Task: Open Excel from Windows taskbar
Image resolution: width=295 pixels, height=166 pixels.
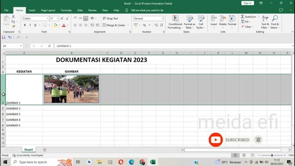Action: [153, 162]
